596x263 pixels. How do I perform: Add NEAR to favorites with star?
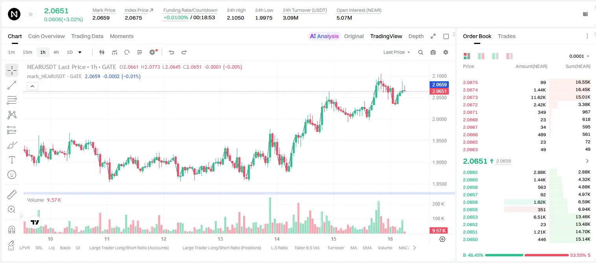pos(31,14)
